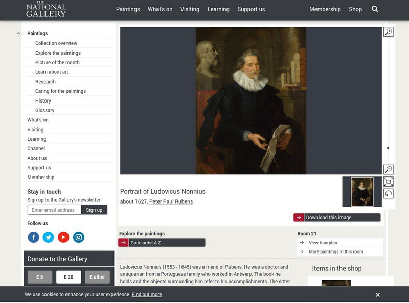The image size is (409, 303).
Task: Click View floorplan link
Action: pyautogui.click(x=323, y=243)
